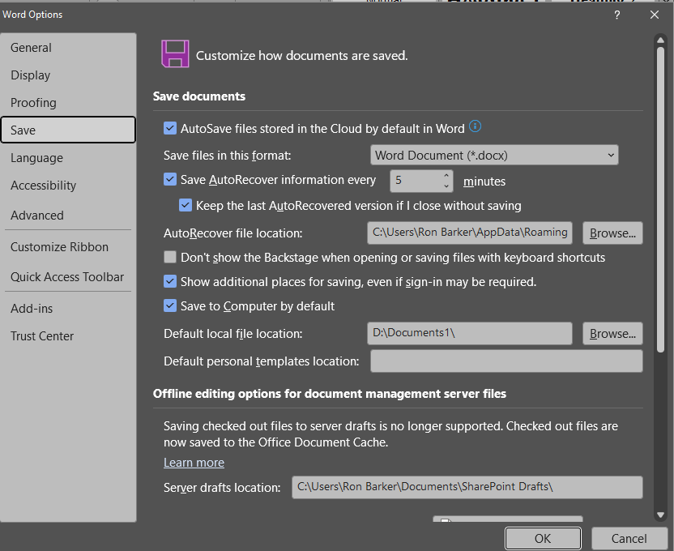Click the downward spinner arrow for minutes
This screenshot has height=551, width=674.
click(446, 186)
